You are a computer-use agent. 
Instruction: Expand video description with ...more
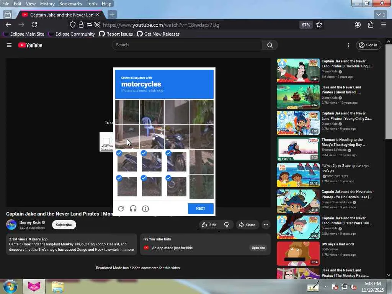128,250
